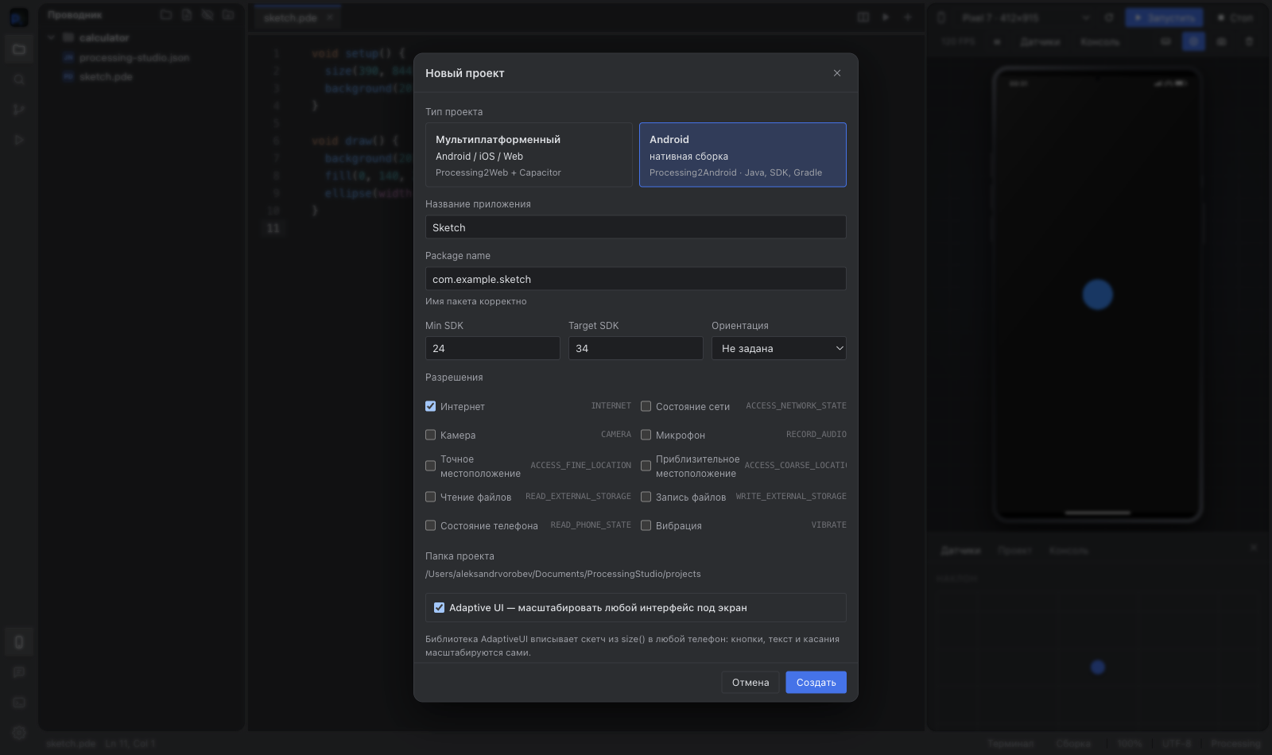Click the new file icon in Проводник
Screen dimensions: 1272x755
click(x=186, y=15)
